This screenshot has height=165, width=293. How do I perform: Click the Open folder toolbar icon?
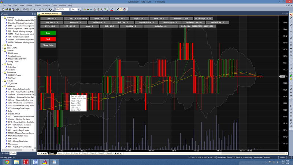coord(7,9)
